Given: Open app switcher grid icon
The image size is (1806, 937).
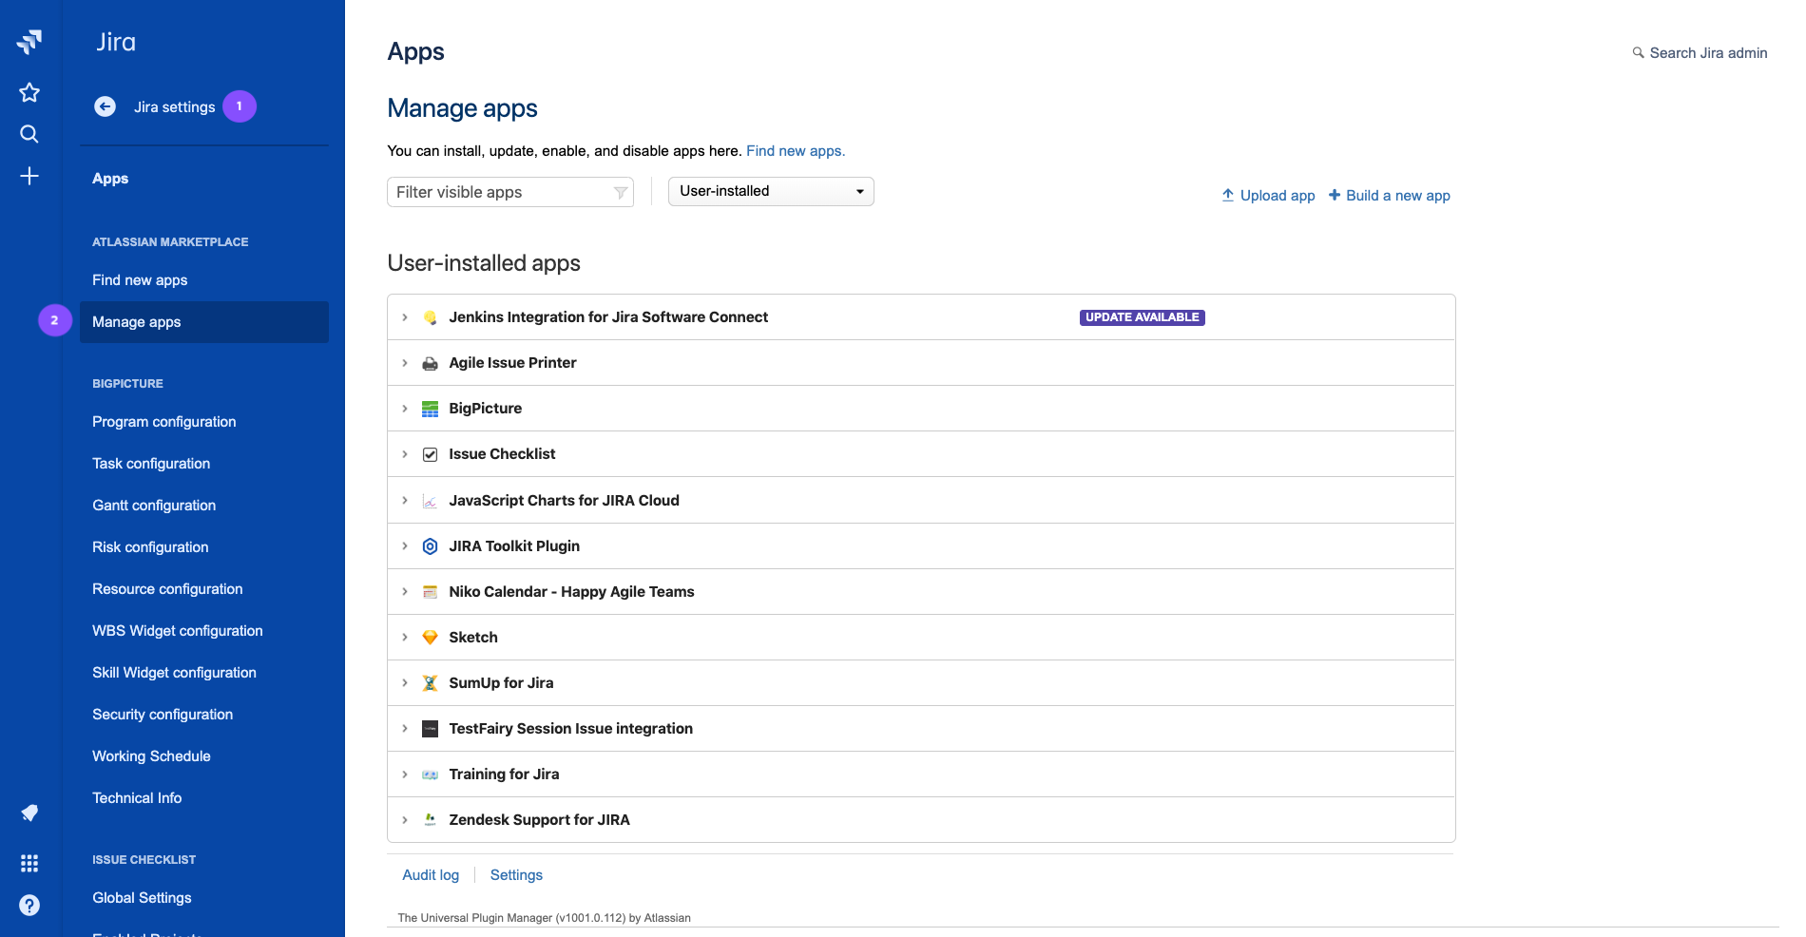Looking at the screenshot, I should (x=29, y=863).
